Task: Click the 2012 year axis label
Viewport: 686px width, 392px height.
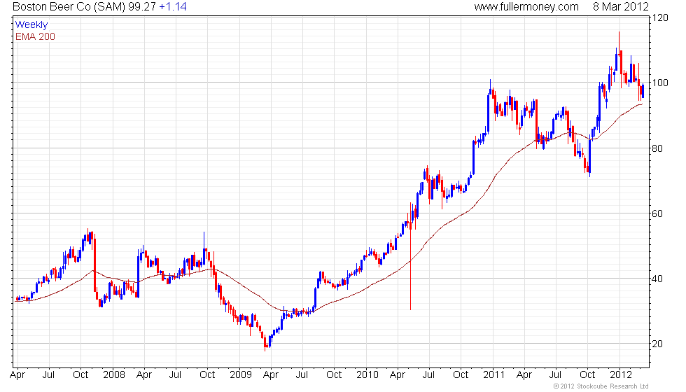Action: coord(621,375)
